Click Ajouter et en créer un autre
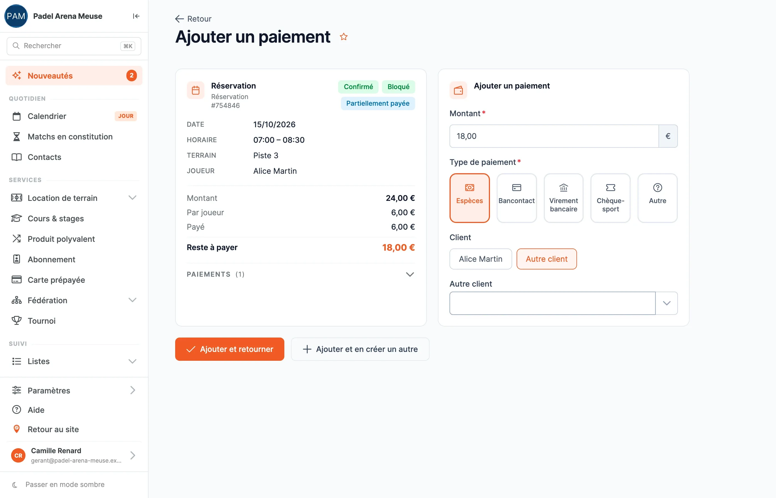Viewport: 776px width, 498px height. click(360, 349)
